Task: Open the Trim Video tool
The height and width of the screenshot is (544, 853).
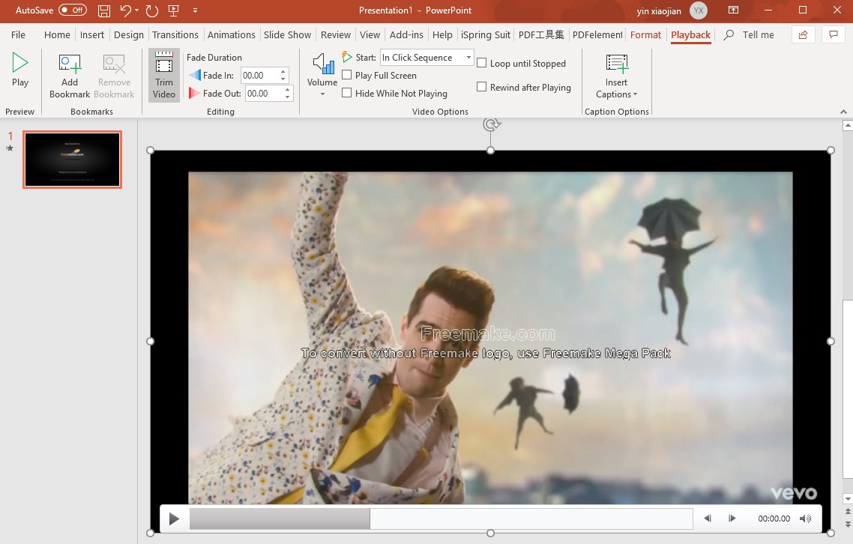Action: [163, 76]
